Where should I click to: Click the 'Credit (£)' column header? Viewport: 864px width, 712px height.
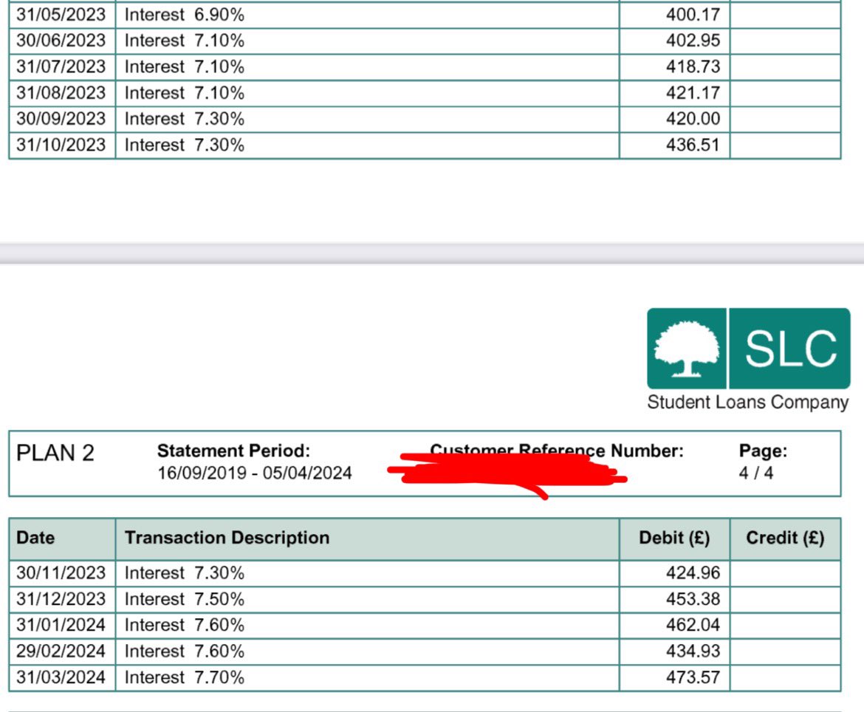[785, 538]
